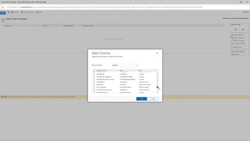This screenshot has width=250, height=141.
Task: Open Custom Controls in Common Tasks
Action: pyautogui.click(x=237, y=38)
